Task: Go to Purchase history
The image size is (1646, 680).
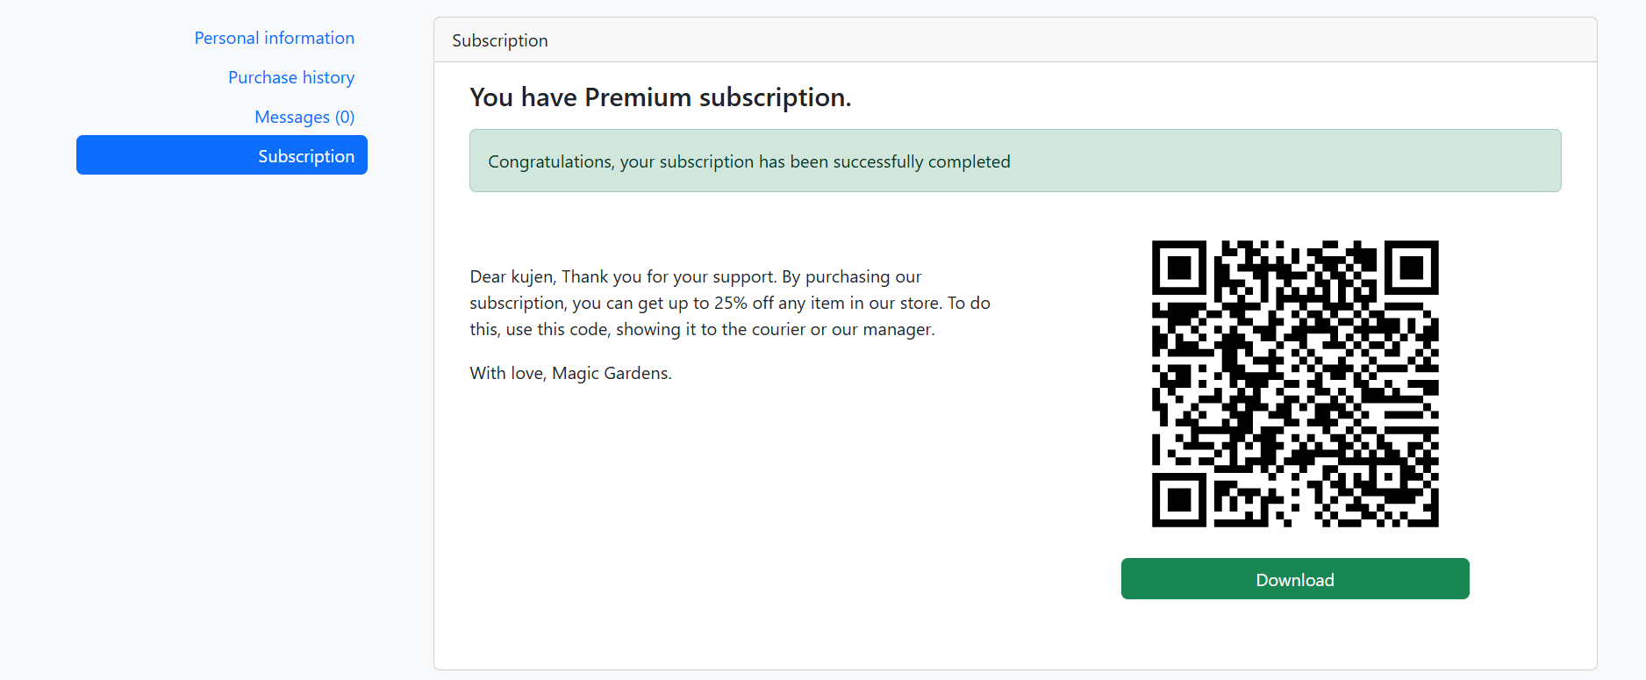Action: coord(291,78)
